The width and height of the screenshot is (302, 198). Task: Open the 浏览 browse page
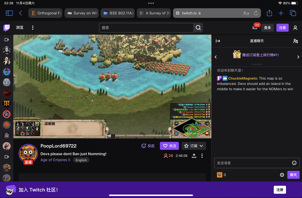[20, 28]
